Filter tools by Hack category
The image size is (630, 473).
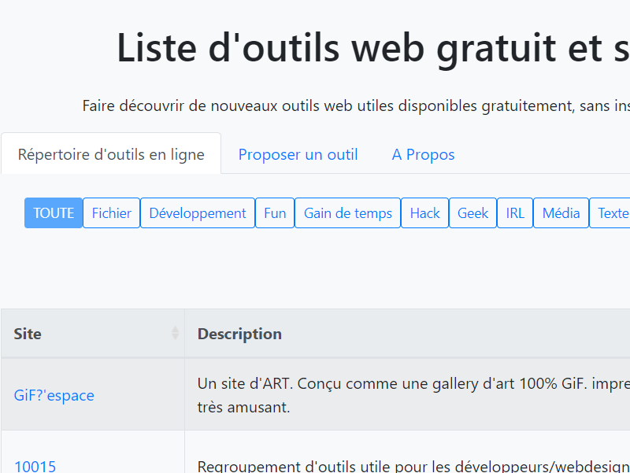424,213
